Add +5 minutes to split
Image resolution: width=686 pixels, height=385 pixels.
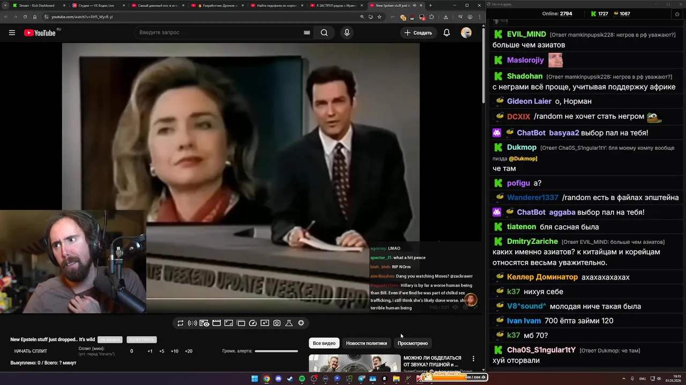tap(162, 351)
